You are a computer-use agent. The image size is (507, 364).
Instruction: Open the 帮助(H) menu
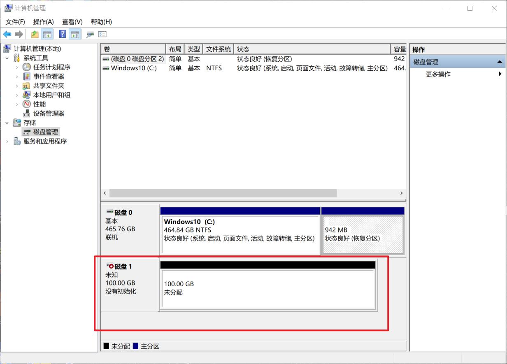[x=101, y=22]
